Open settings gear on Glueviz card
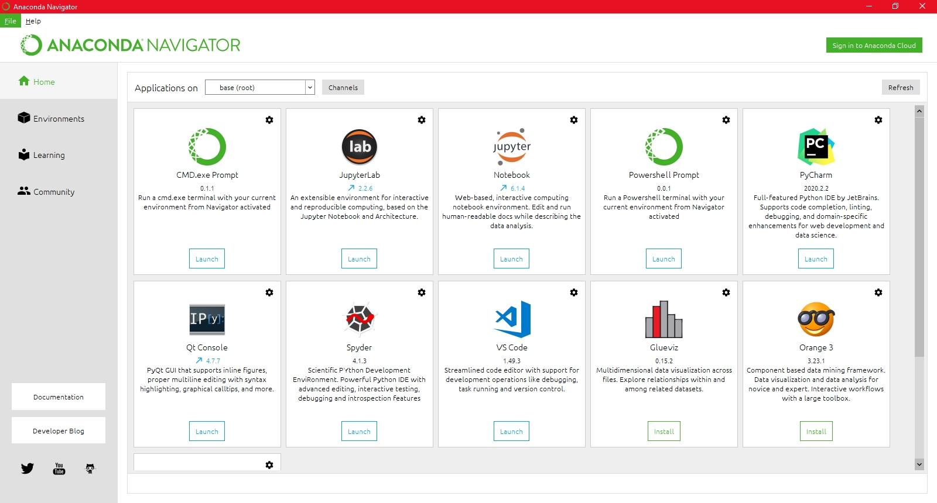The image size is (937, 503). pos(726,292)
